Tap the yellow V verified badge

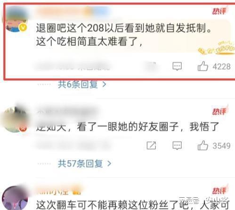[x=23, y=27]
